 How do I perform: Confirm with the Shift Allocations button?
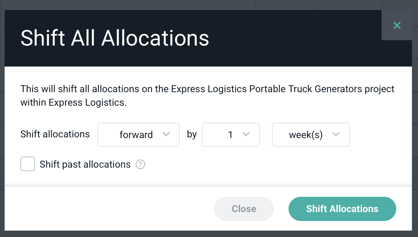342,209
